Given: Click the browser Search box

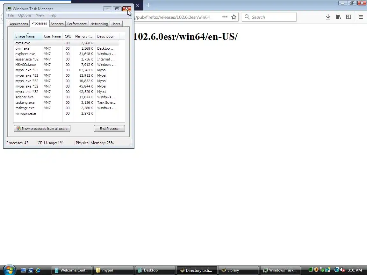Looking at the screenshot, I should point(269,17).
